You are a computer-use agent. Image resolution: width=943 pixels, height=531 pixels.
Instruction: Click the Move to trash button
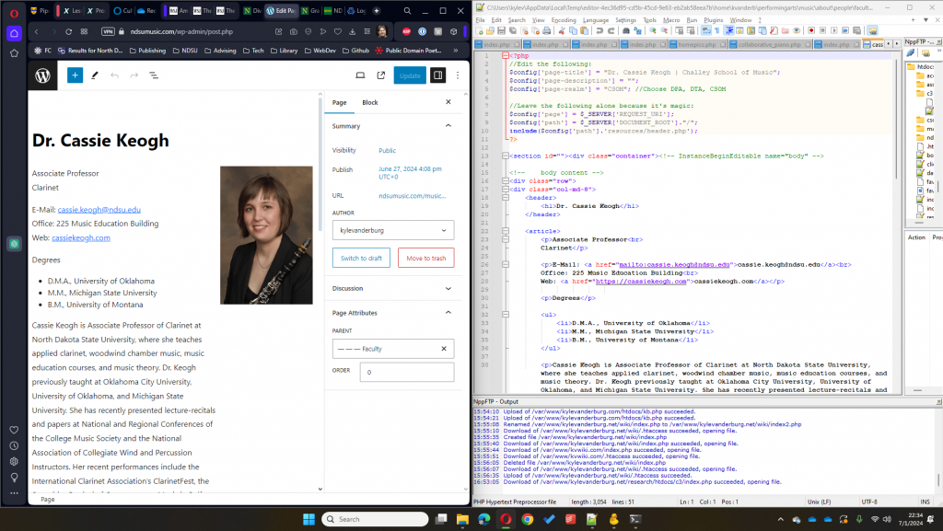click(x=425, y=258)
